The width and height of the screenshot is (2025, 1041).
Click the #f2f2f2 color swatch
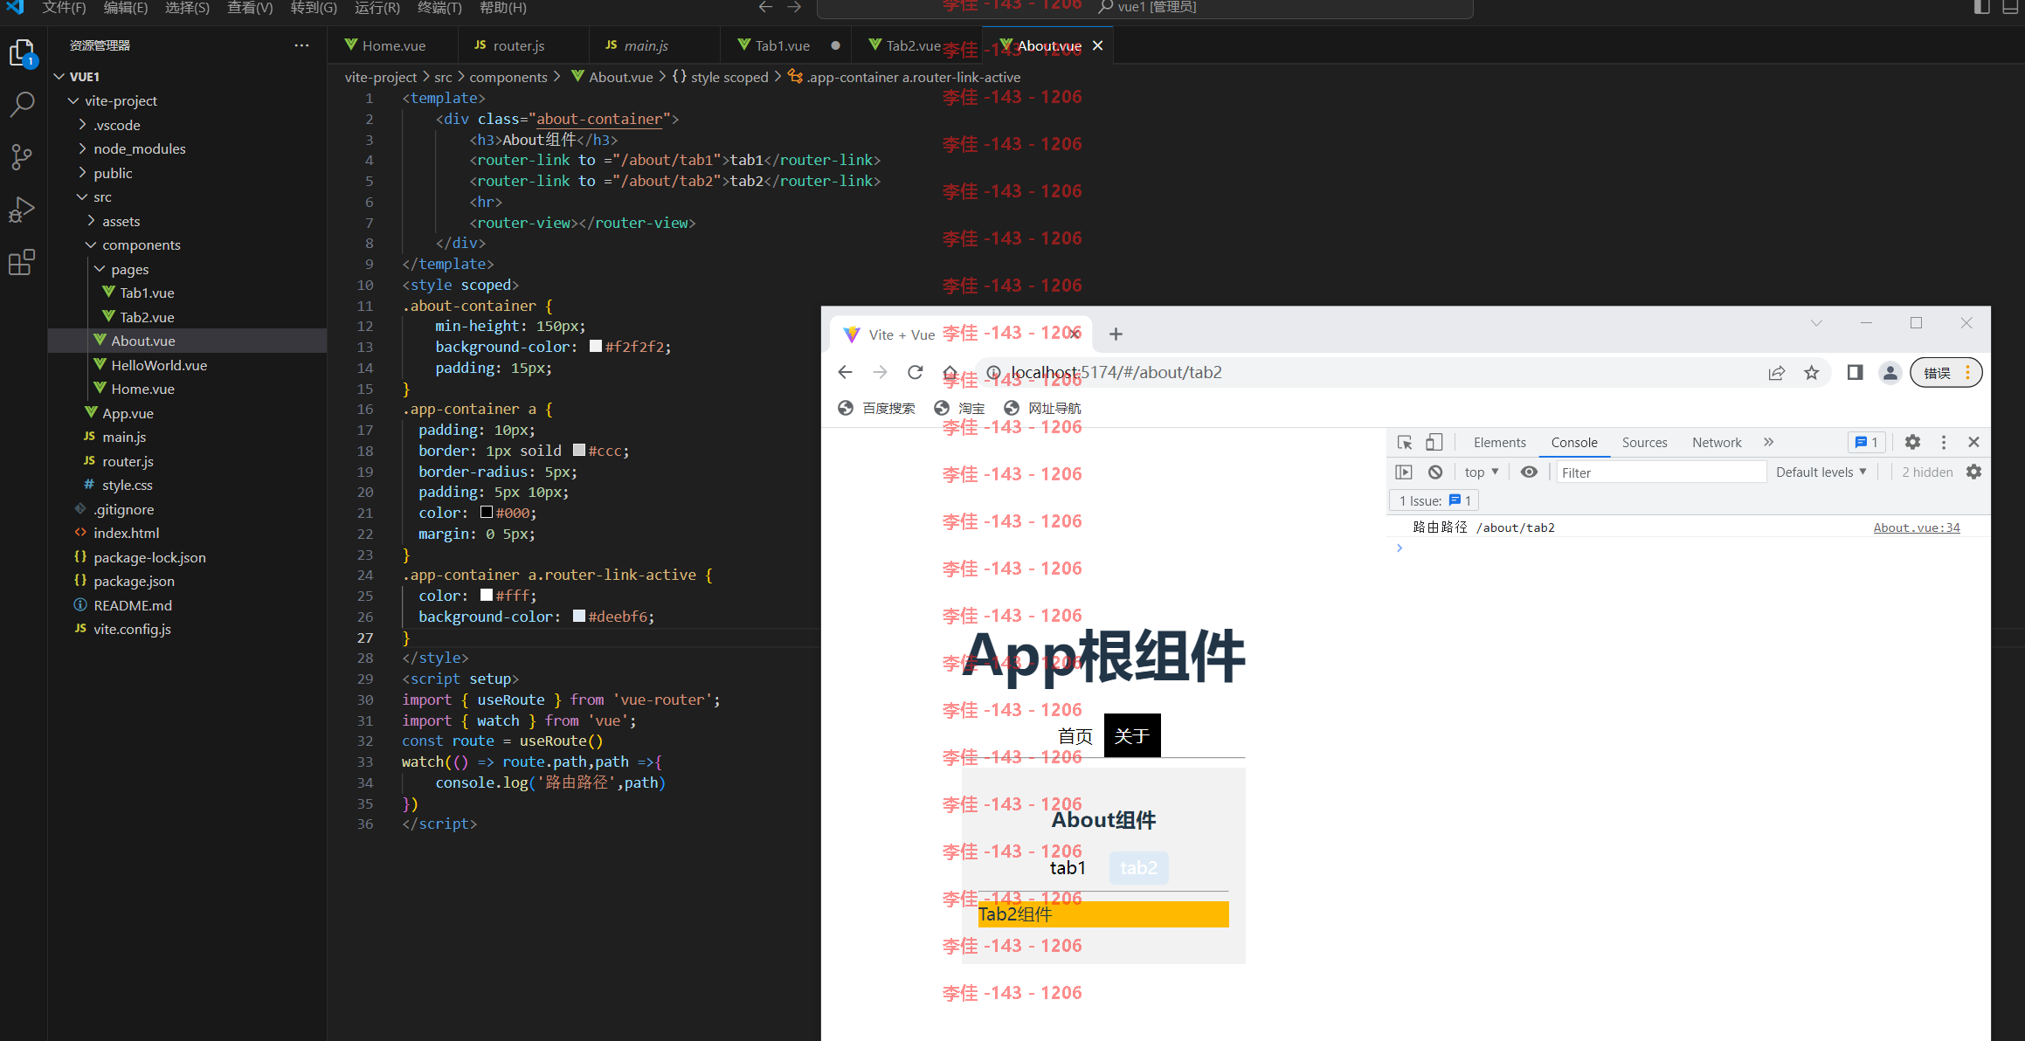[596, 347]
